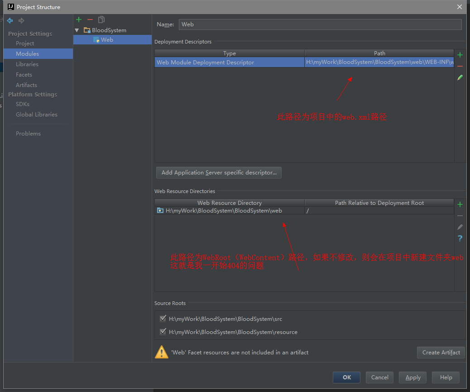Click the back navigation arrow
Screen dimensions: 470x392
[x=10, y=20]
